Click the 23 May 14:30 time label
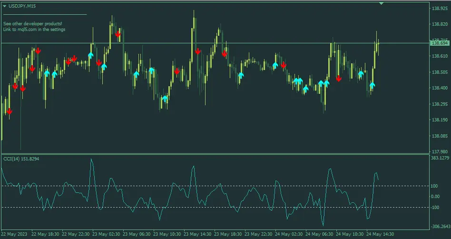Image resolution: width=451 pixels, height=239 pixels. 197,234
